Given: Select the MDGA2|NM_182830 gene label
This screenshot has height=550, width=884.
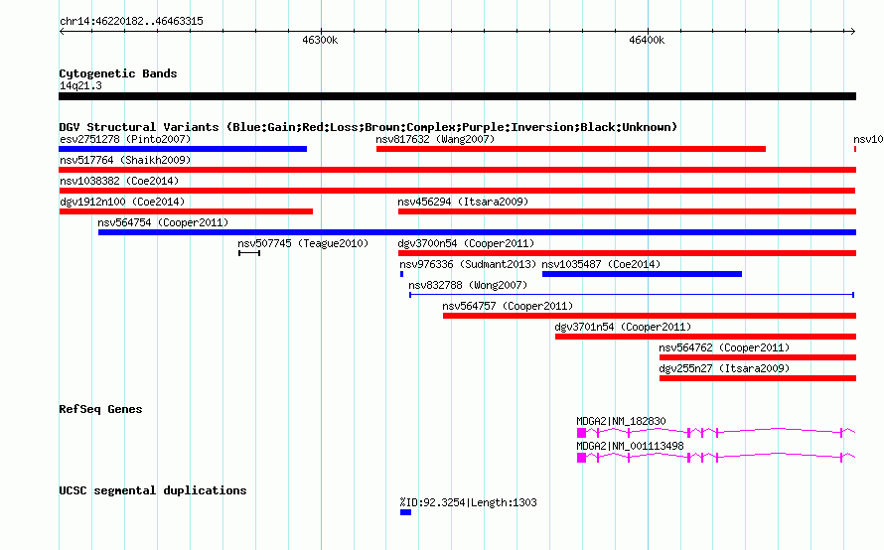Looking at the screenshot, I should [621, 421].
